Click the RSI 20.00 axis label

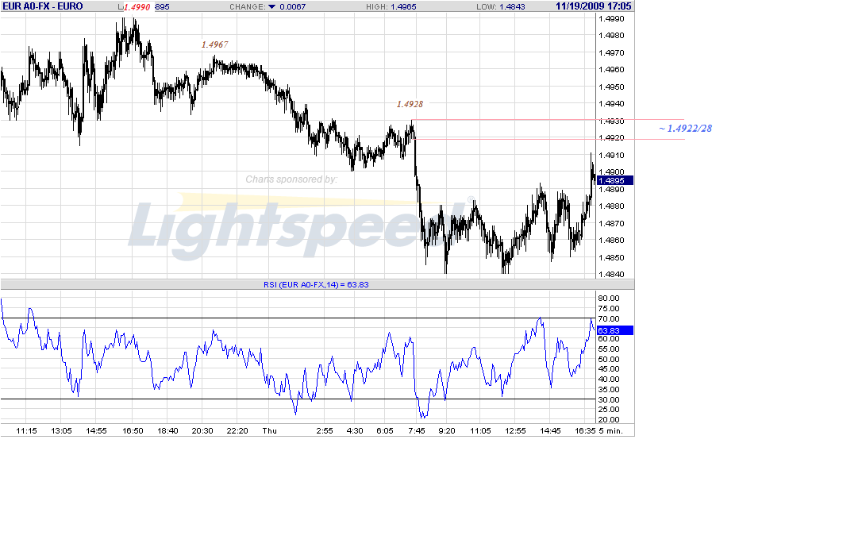point(609,420)
